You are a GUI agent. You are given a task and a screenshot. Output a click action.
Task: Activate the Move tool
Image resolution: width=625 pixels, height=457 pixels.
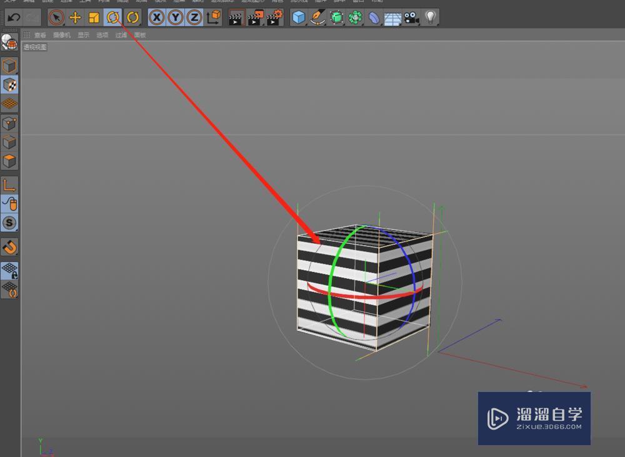click(x=75, y=18)
